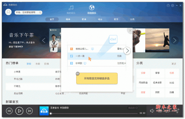Click the yellow 所有歌曲支持键盘多选 button
The height and width of the screenshot is (119, 185).
click(97, 78)
